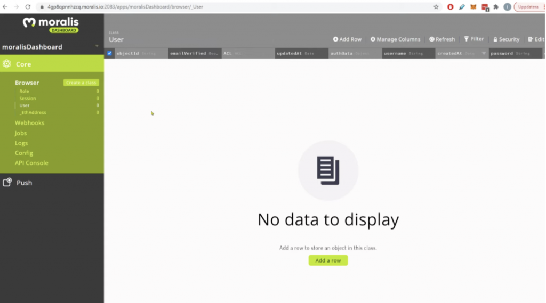The image size is (546, 303).
Task: Click the Refresh circular icon
Action: coord(432,39)
